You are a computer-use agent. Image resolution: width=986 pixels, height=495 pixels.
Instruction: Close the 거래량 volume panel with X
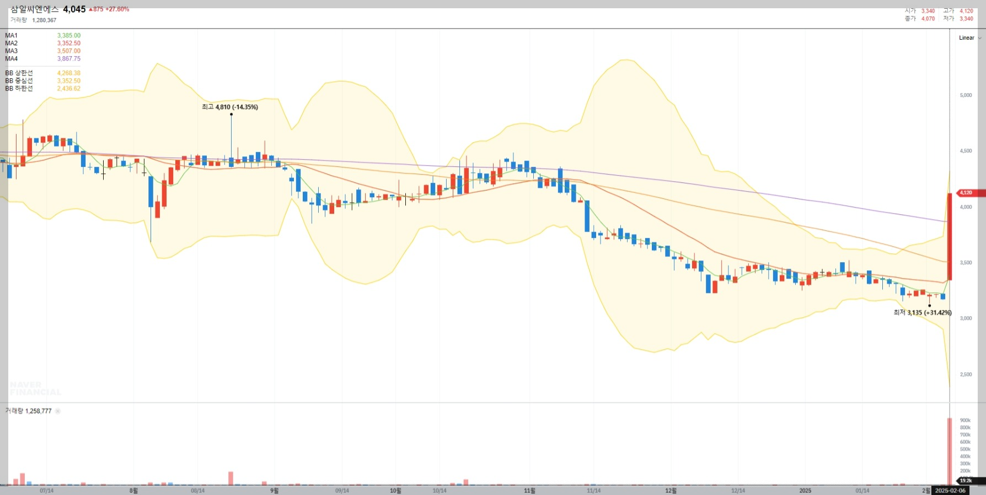(x=58, y=411)
